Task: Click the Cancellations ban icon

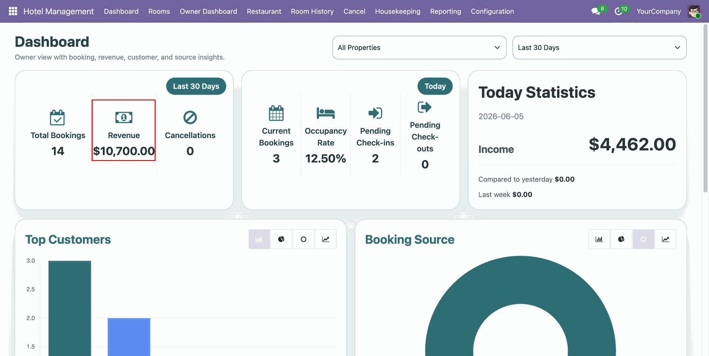Action: (x=190, y=117)
